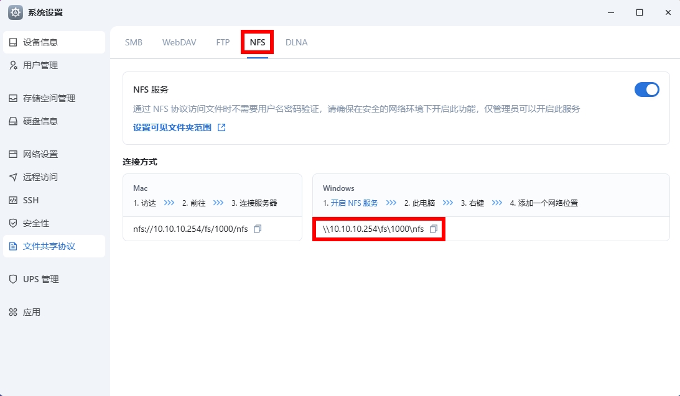Copy the Windows NFS path

pos(434,229)
